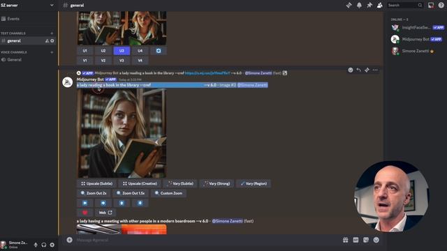Image resolution: width=447 pixels, height=251 pixels.
Task: Open the cref image URL link in reply preview
Action: pyautogui.click(x=207, y=73)
